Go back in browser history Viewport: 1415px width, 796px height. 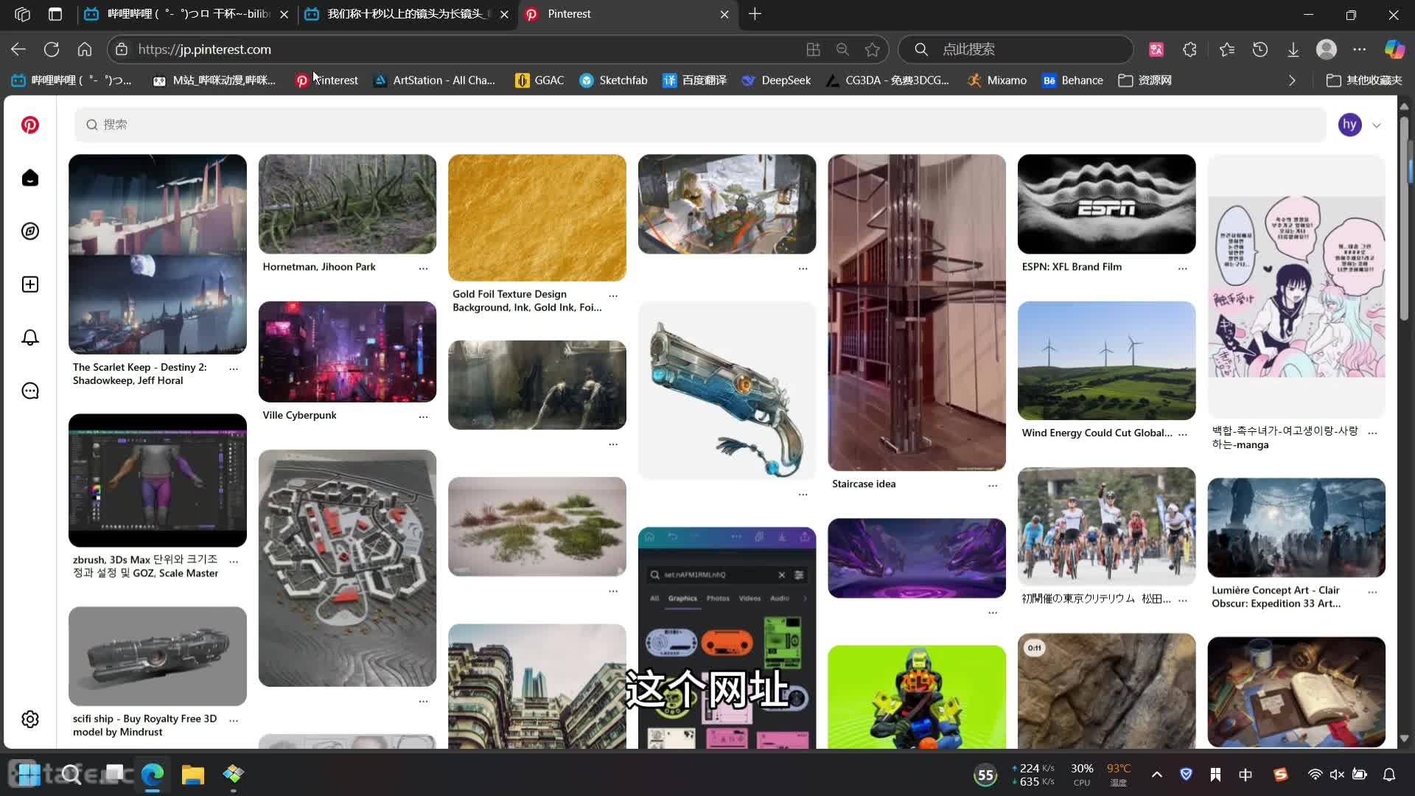[18, 49]
